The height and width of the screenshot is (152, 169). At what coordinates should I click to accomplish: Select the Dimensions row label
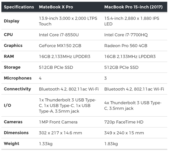16,133
